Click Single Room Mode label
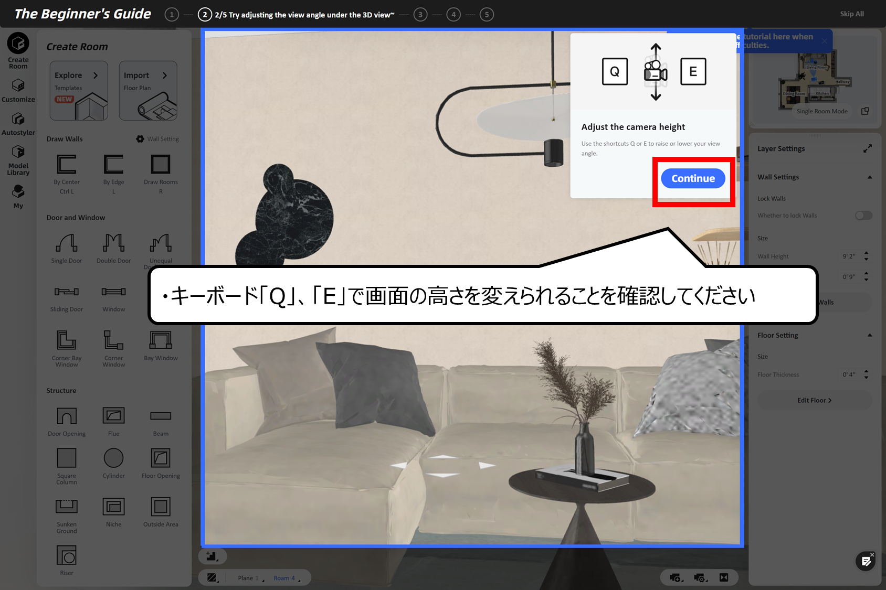Screen dimensions: 886x590 coord(822,111)
